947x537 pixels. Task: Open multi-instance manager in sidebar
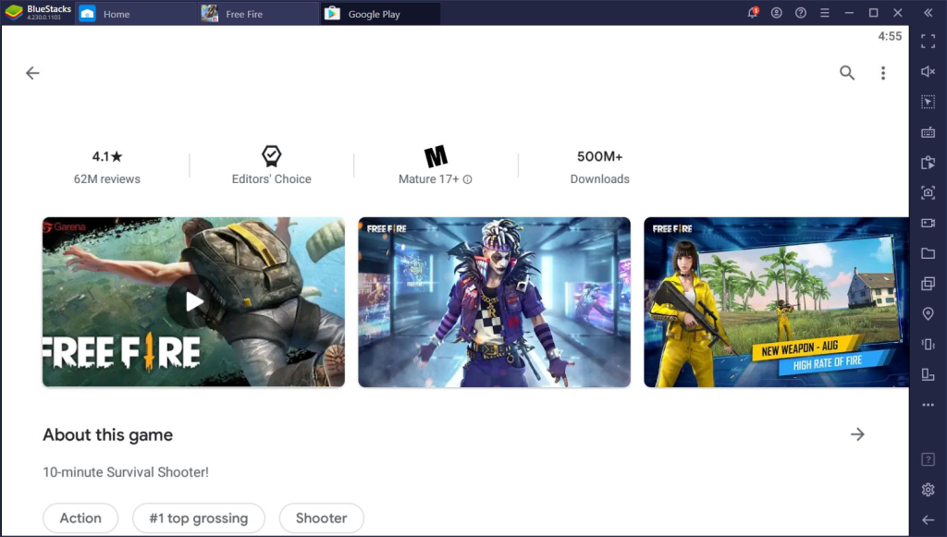pos(928,284)
